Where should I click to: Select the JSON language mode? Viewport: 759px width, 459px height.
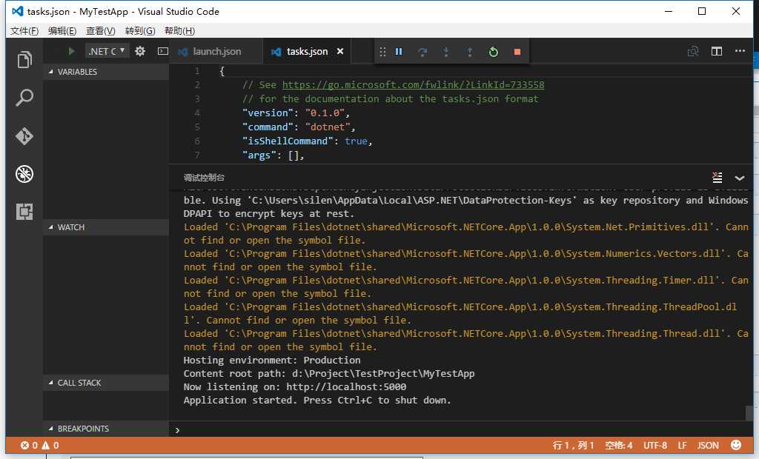(708, 446)
